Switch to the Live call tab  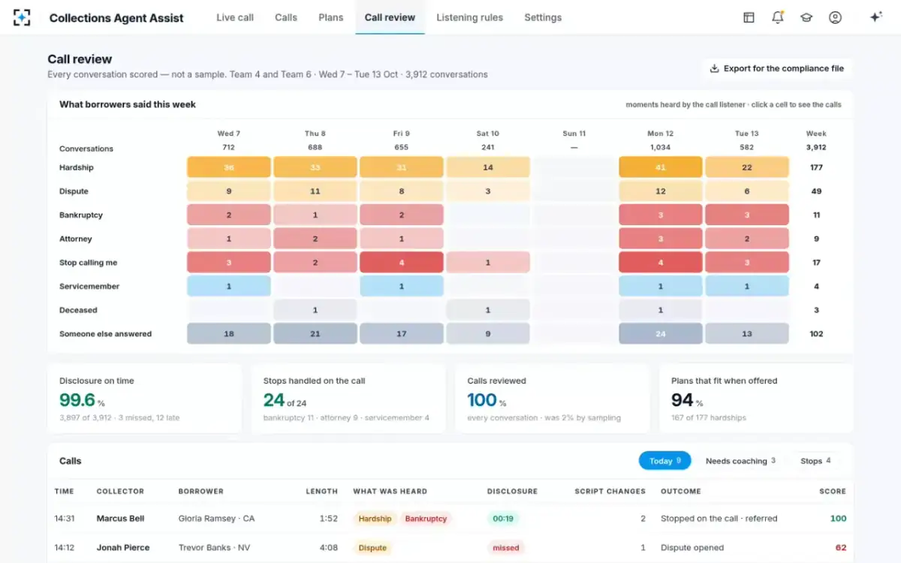[x=235, y=17]
